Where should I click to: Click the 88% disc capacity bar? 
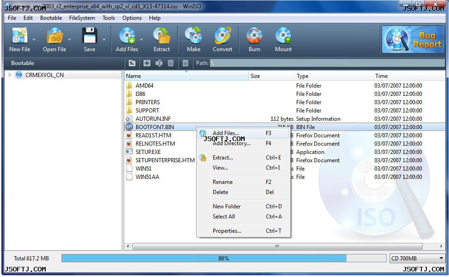pyautogui.click(x=224, y=259)
